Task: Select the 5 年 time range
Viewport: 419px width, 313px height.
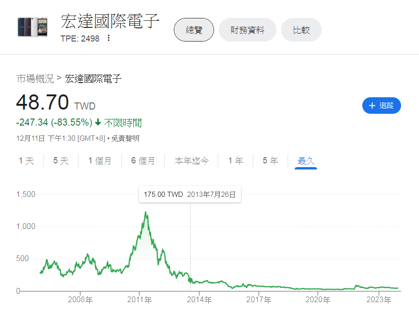Action: pyautogui.click(x=270, y=161)
